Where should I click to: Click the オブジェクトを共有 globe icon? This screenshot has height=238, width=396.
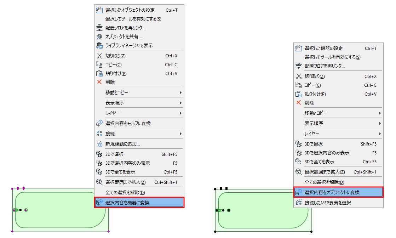[99, 36]
